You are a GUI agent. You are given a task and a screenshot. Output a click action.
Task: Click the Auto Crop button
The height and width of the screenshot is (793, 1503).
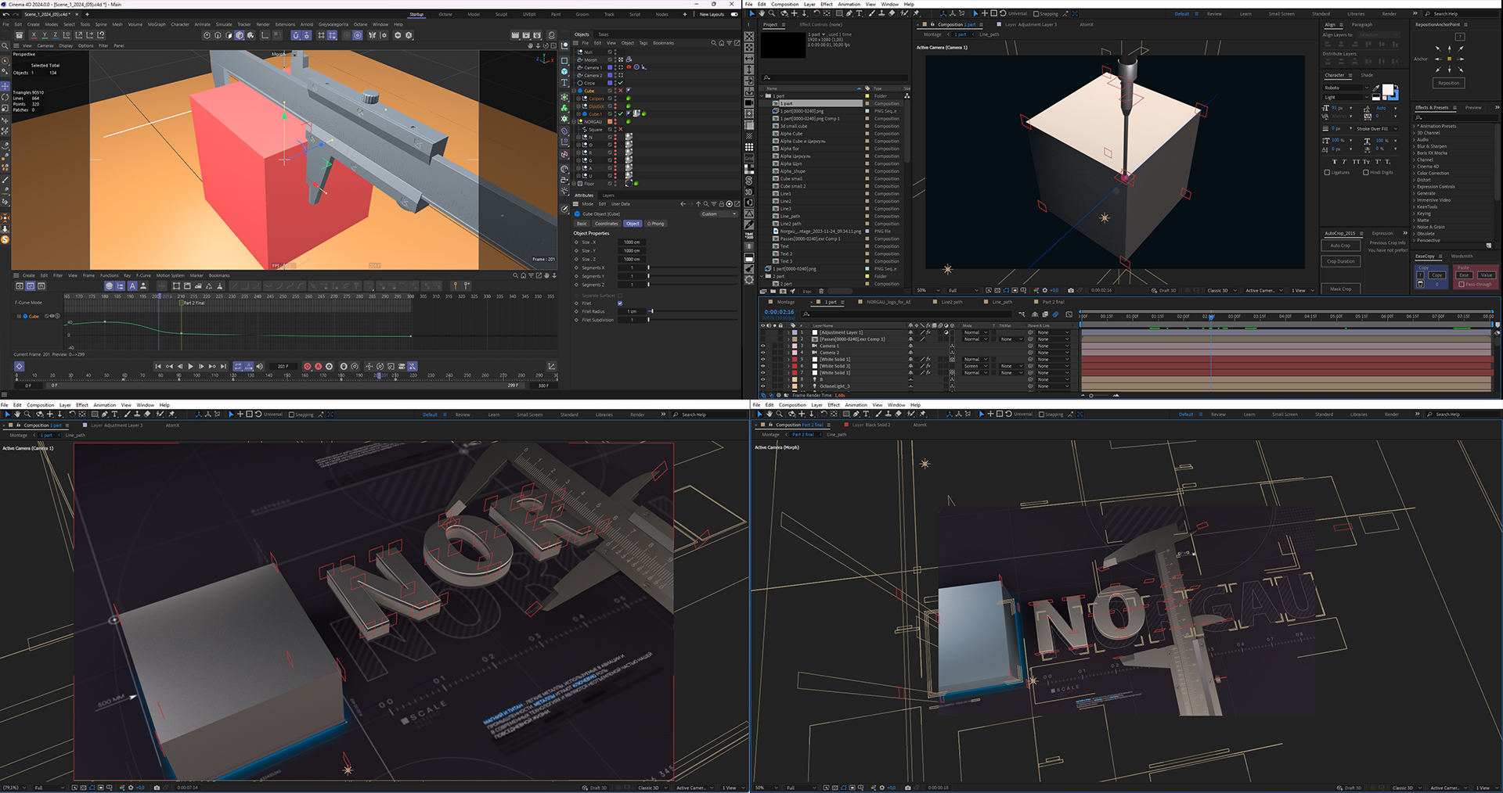pos(1340,246)
